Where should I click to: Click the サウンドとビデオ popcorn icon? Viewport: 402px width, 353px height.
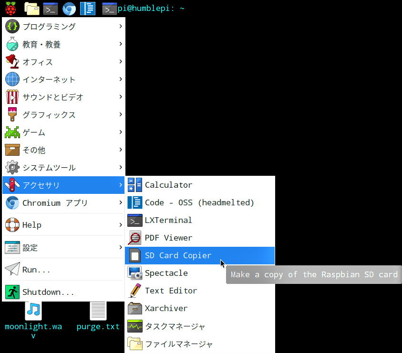pos(12,97)
